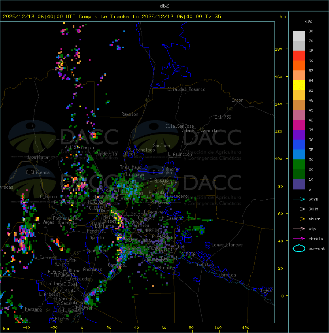Click the 'Catitas' map label
The height and width of the screenshot is (333, 329).
point(205,265)
